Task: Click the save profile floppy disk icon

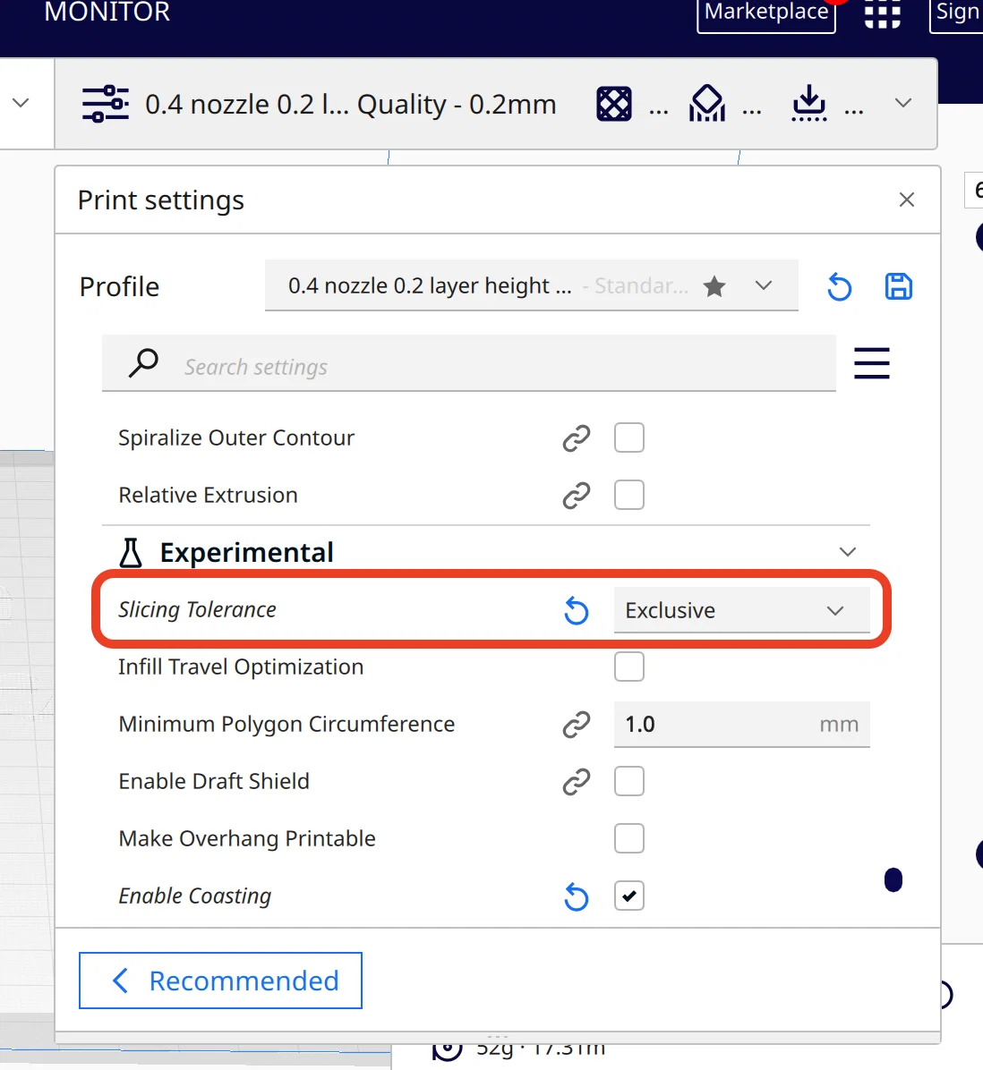Action: pos(898,286)
